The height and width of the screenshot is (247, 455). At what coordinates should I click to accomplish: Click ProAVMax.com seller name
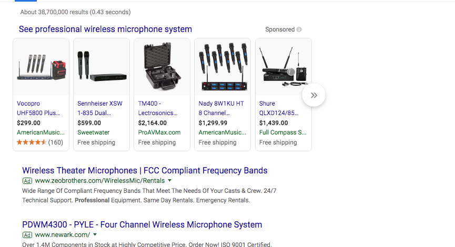point(159,132)
